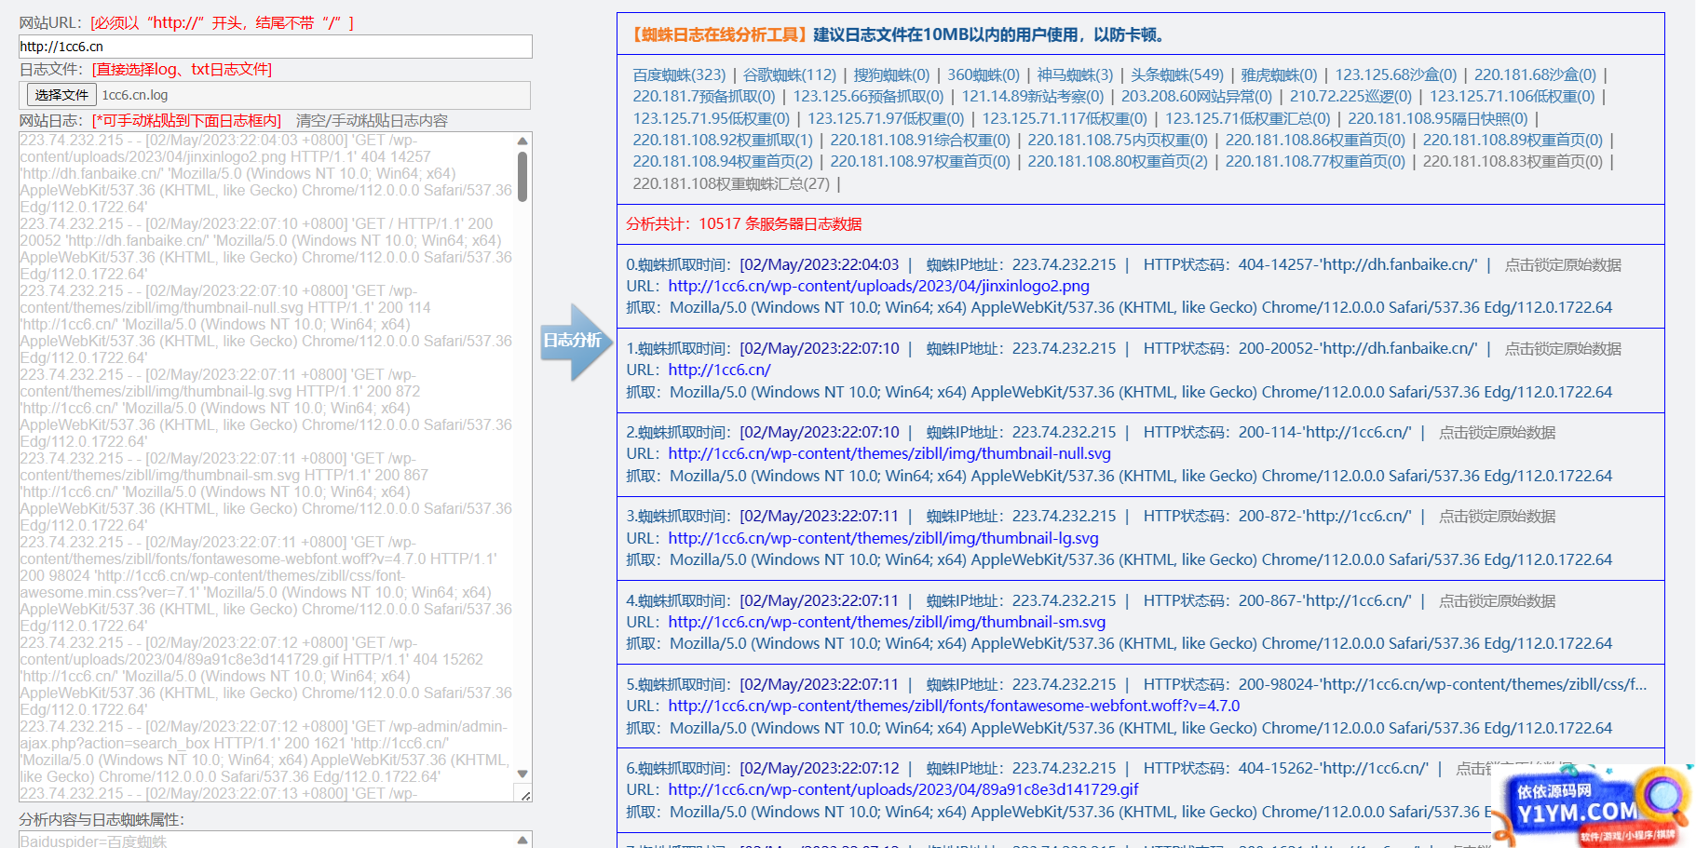Open the thumbnail-sm.svg URL link
This screenshot has width=1696, height=848.
tap(887, 622)
